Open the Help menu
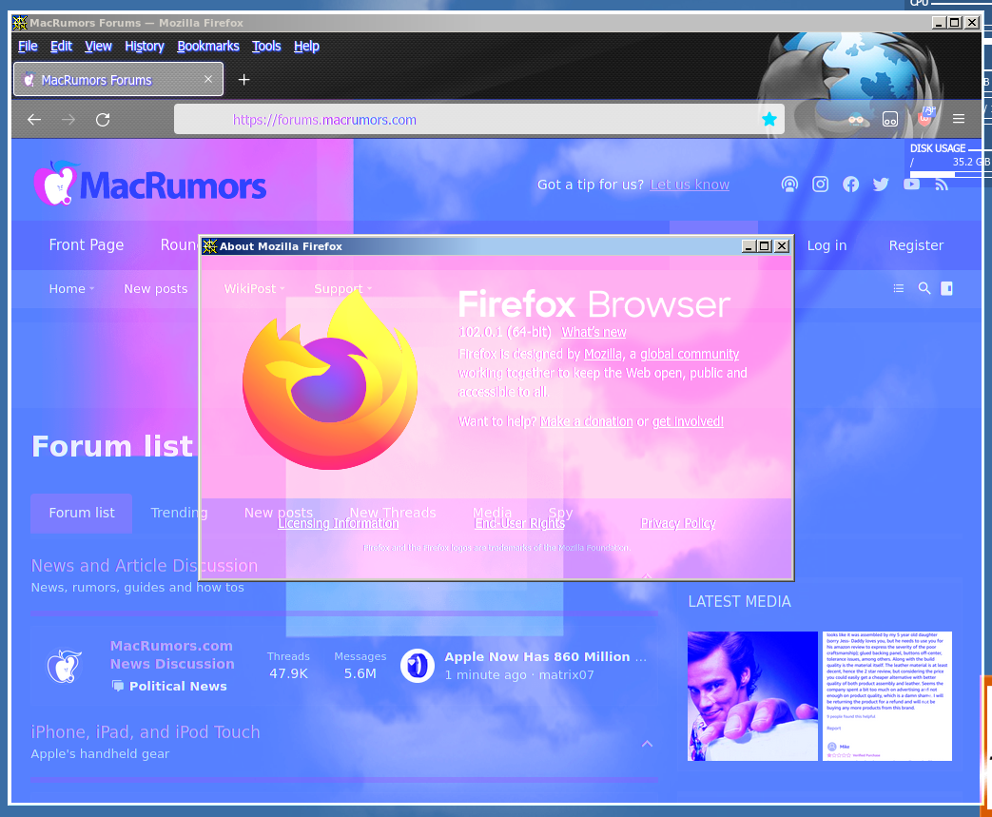992x817 pixels. pyautogui.click(x=306, y=47)
